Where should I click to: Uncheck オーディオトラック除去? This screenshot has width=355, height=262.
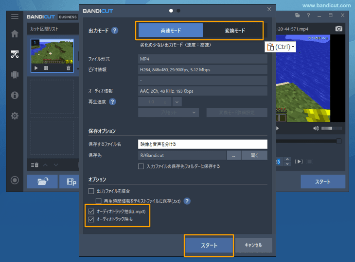[x=91, y=219]
